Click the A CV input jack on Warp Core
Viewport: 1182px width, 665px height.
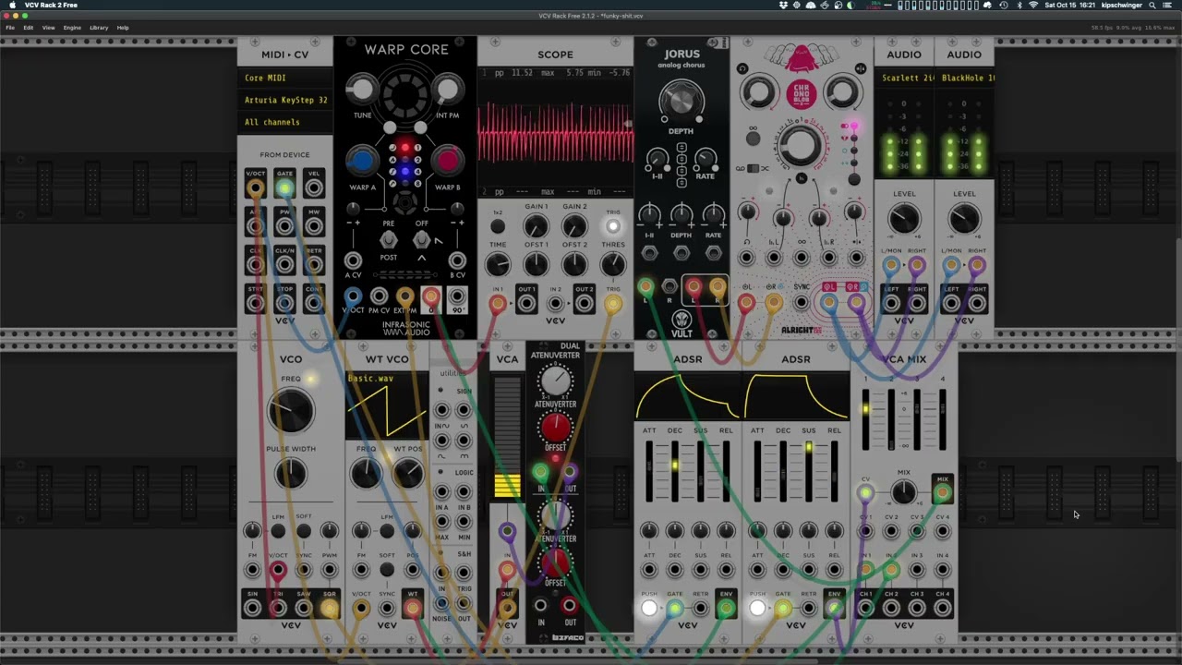[353, 261]
